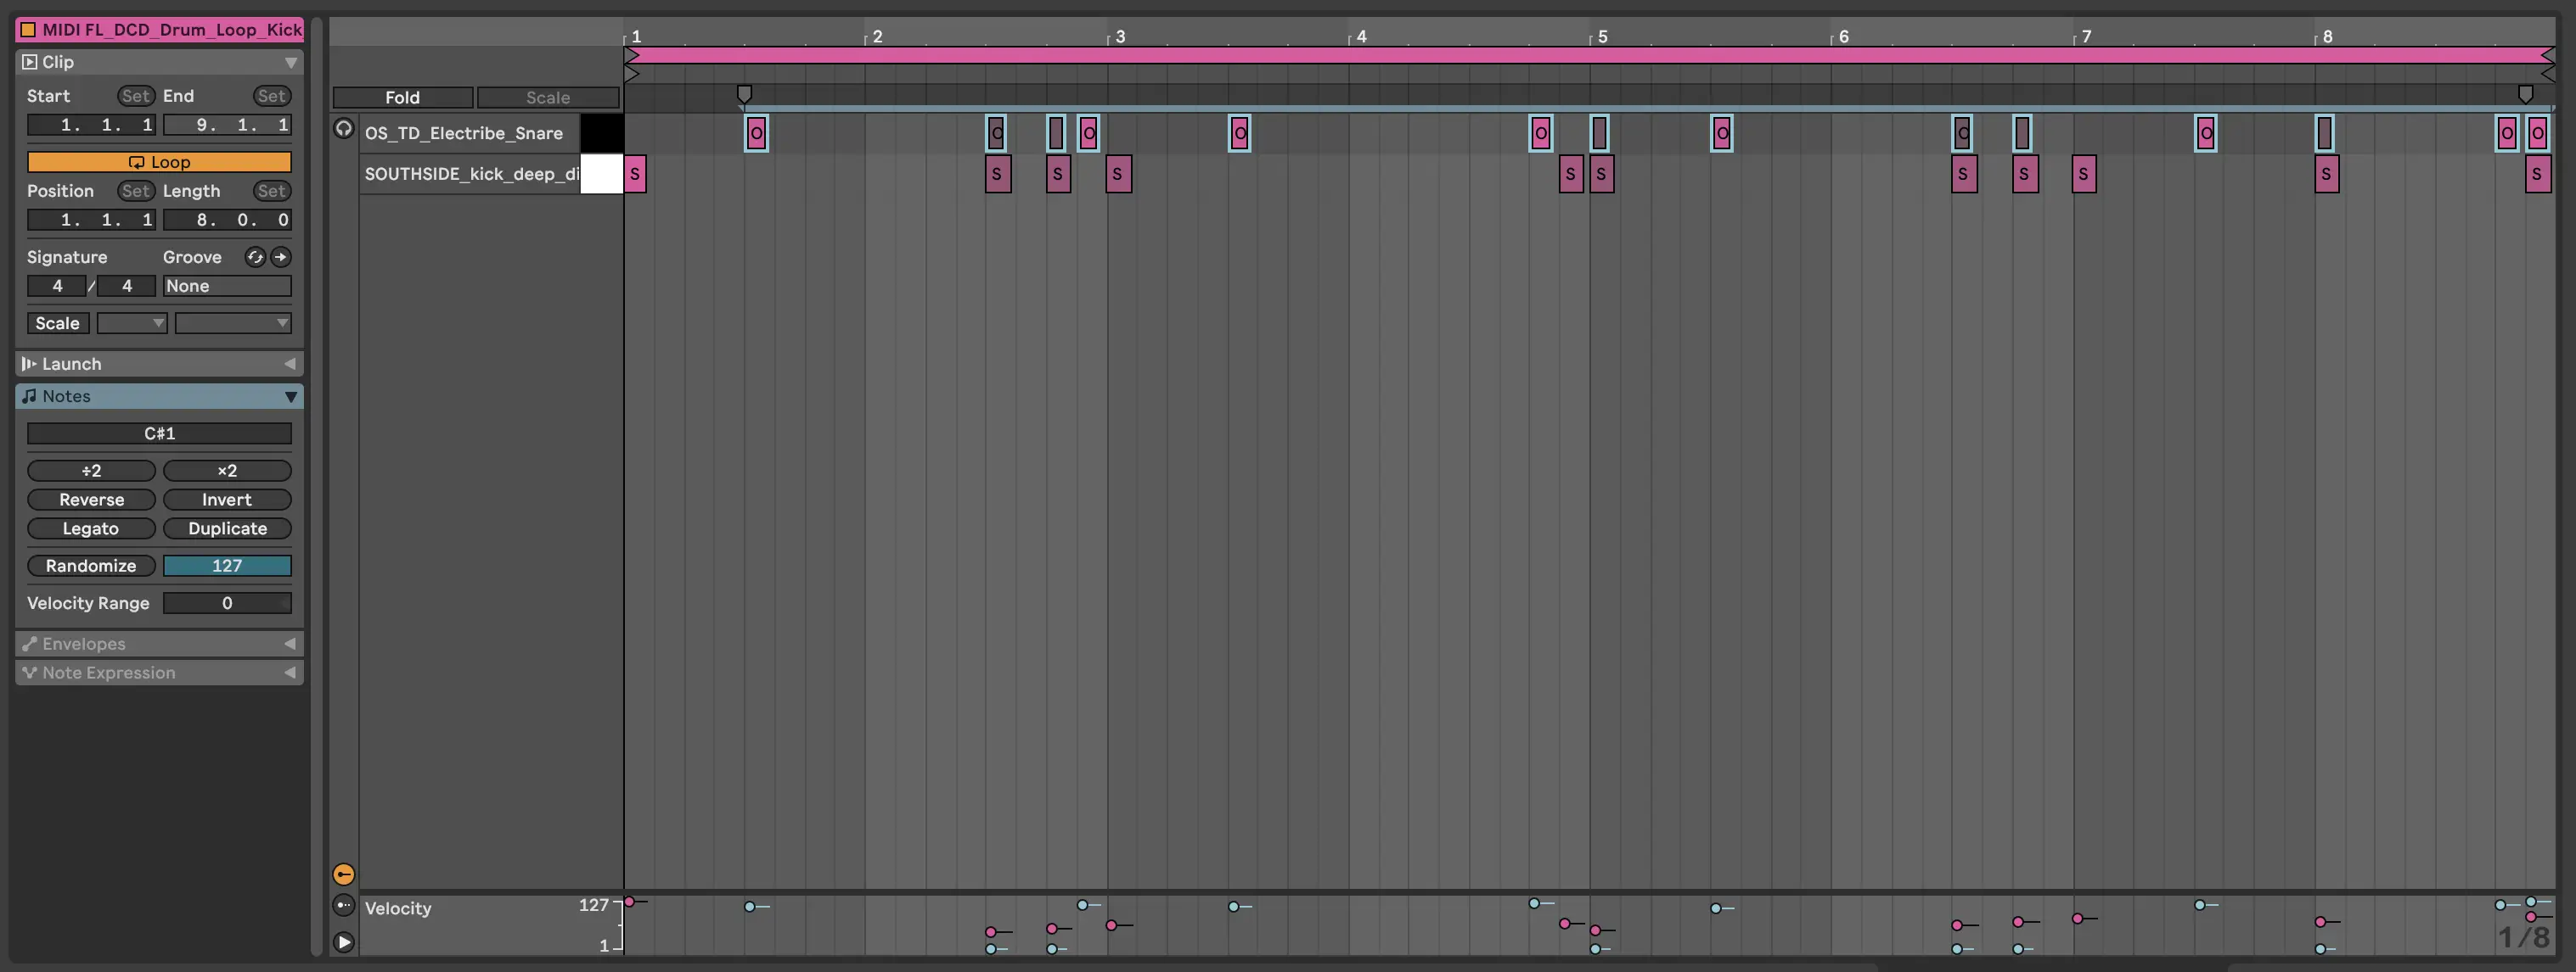The height and width of the screenshot is (972, 2576).
Task: Click the chance lane toggle icon
Action: [x=343, y=905]
